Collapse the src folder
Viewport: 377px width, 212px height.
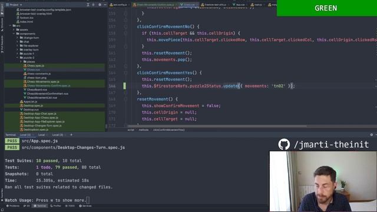pyautogui.click(x=11, y=25)
